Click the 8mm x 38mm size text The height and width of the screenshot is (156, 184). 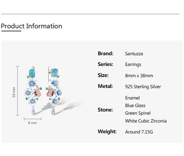point(139,76)
